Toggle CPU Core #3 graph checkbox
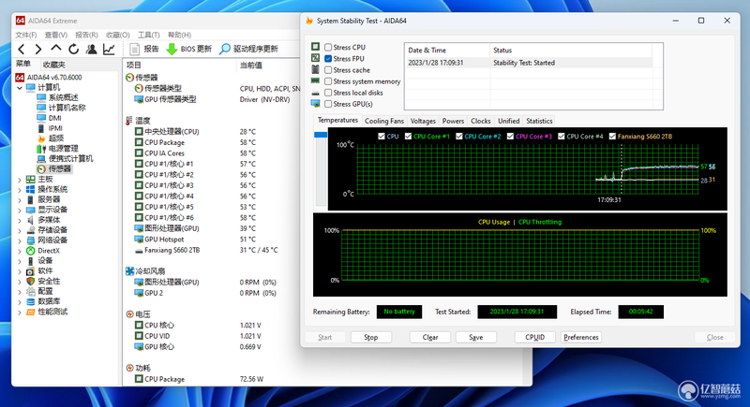Screen dimensions: 750x407 pyautogui.click(x=510, y=136)
